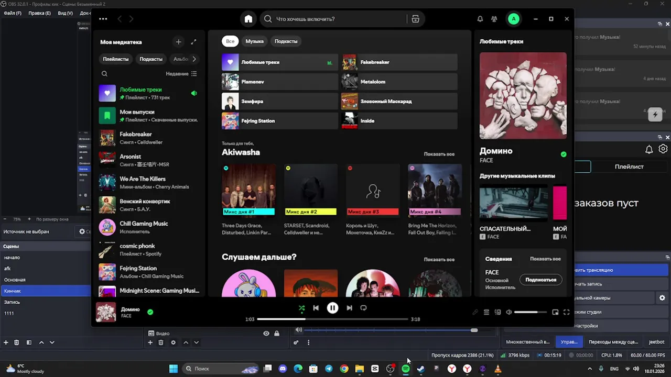The height and width of the screenshot is (377, 671).
Task: Open Spotify notifications bell
Action: coord(480,19)
